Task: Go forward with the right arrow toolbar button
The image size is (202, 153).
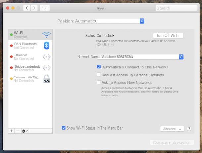Action: click(34, 8)
